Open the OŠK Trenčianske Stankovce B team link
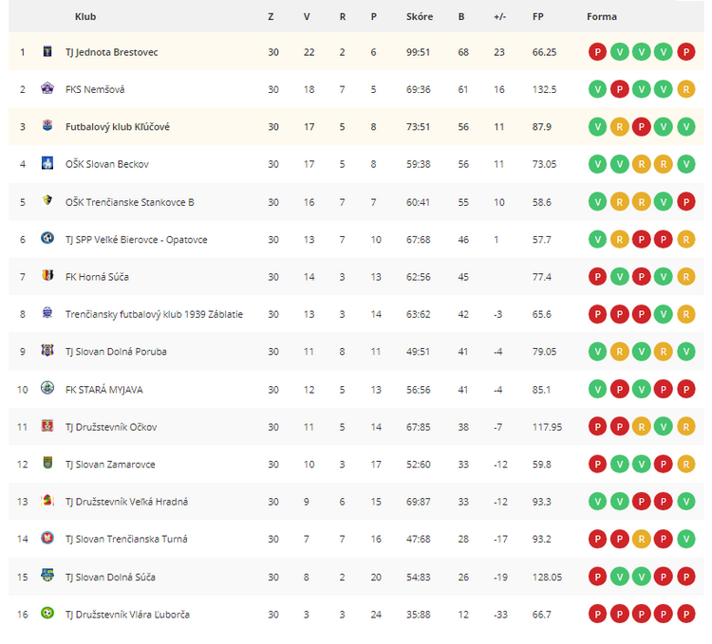The width and height of the screenshot is (712, 644). point(130,202)
